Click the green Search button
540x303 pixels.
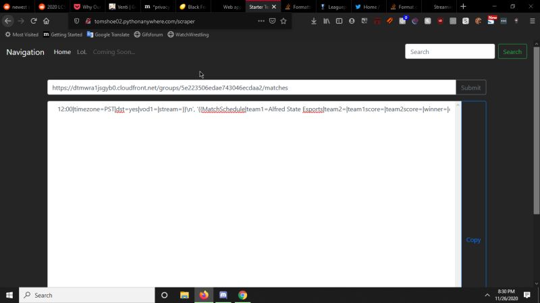tap(512, 52)
